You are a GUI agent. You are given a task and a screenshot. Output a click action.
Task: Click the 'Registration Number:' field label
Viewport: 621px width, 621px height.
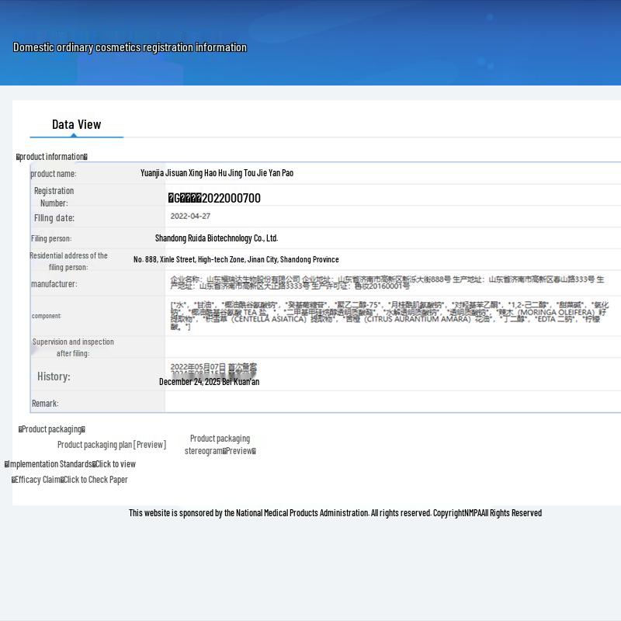coord(54,197)
